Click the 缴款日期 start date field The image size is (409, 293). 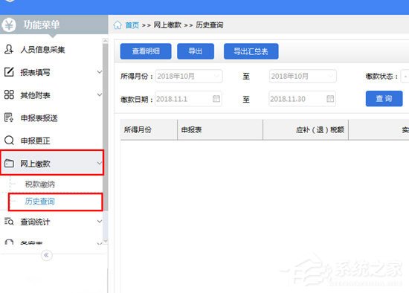[x=188, y=99]
